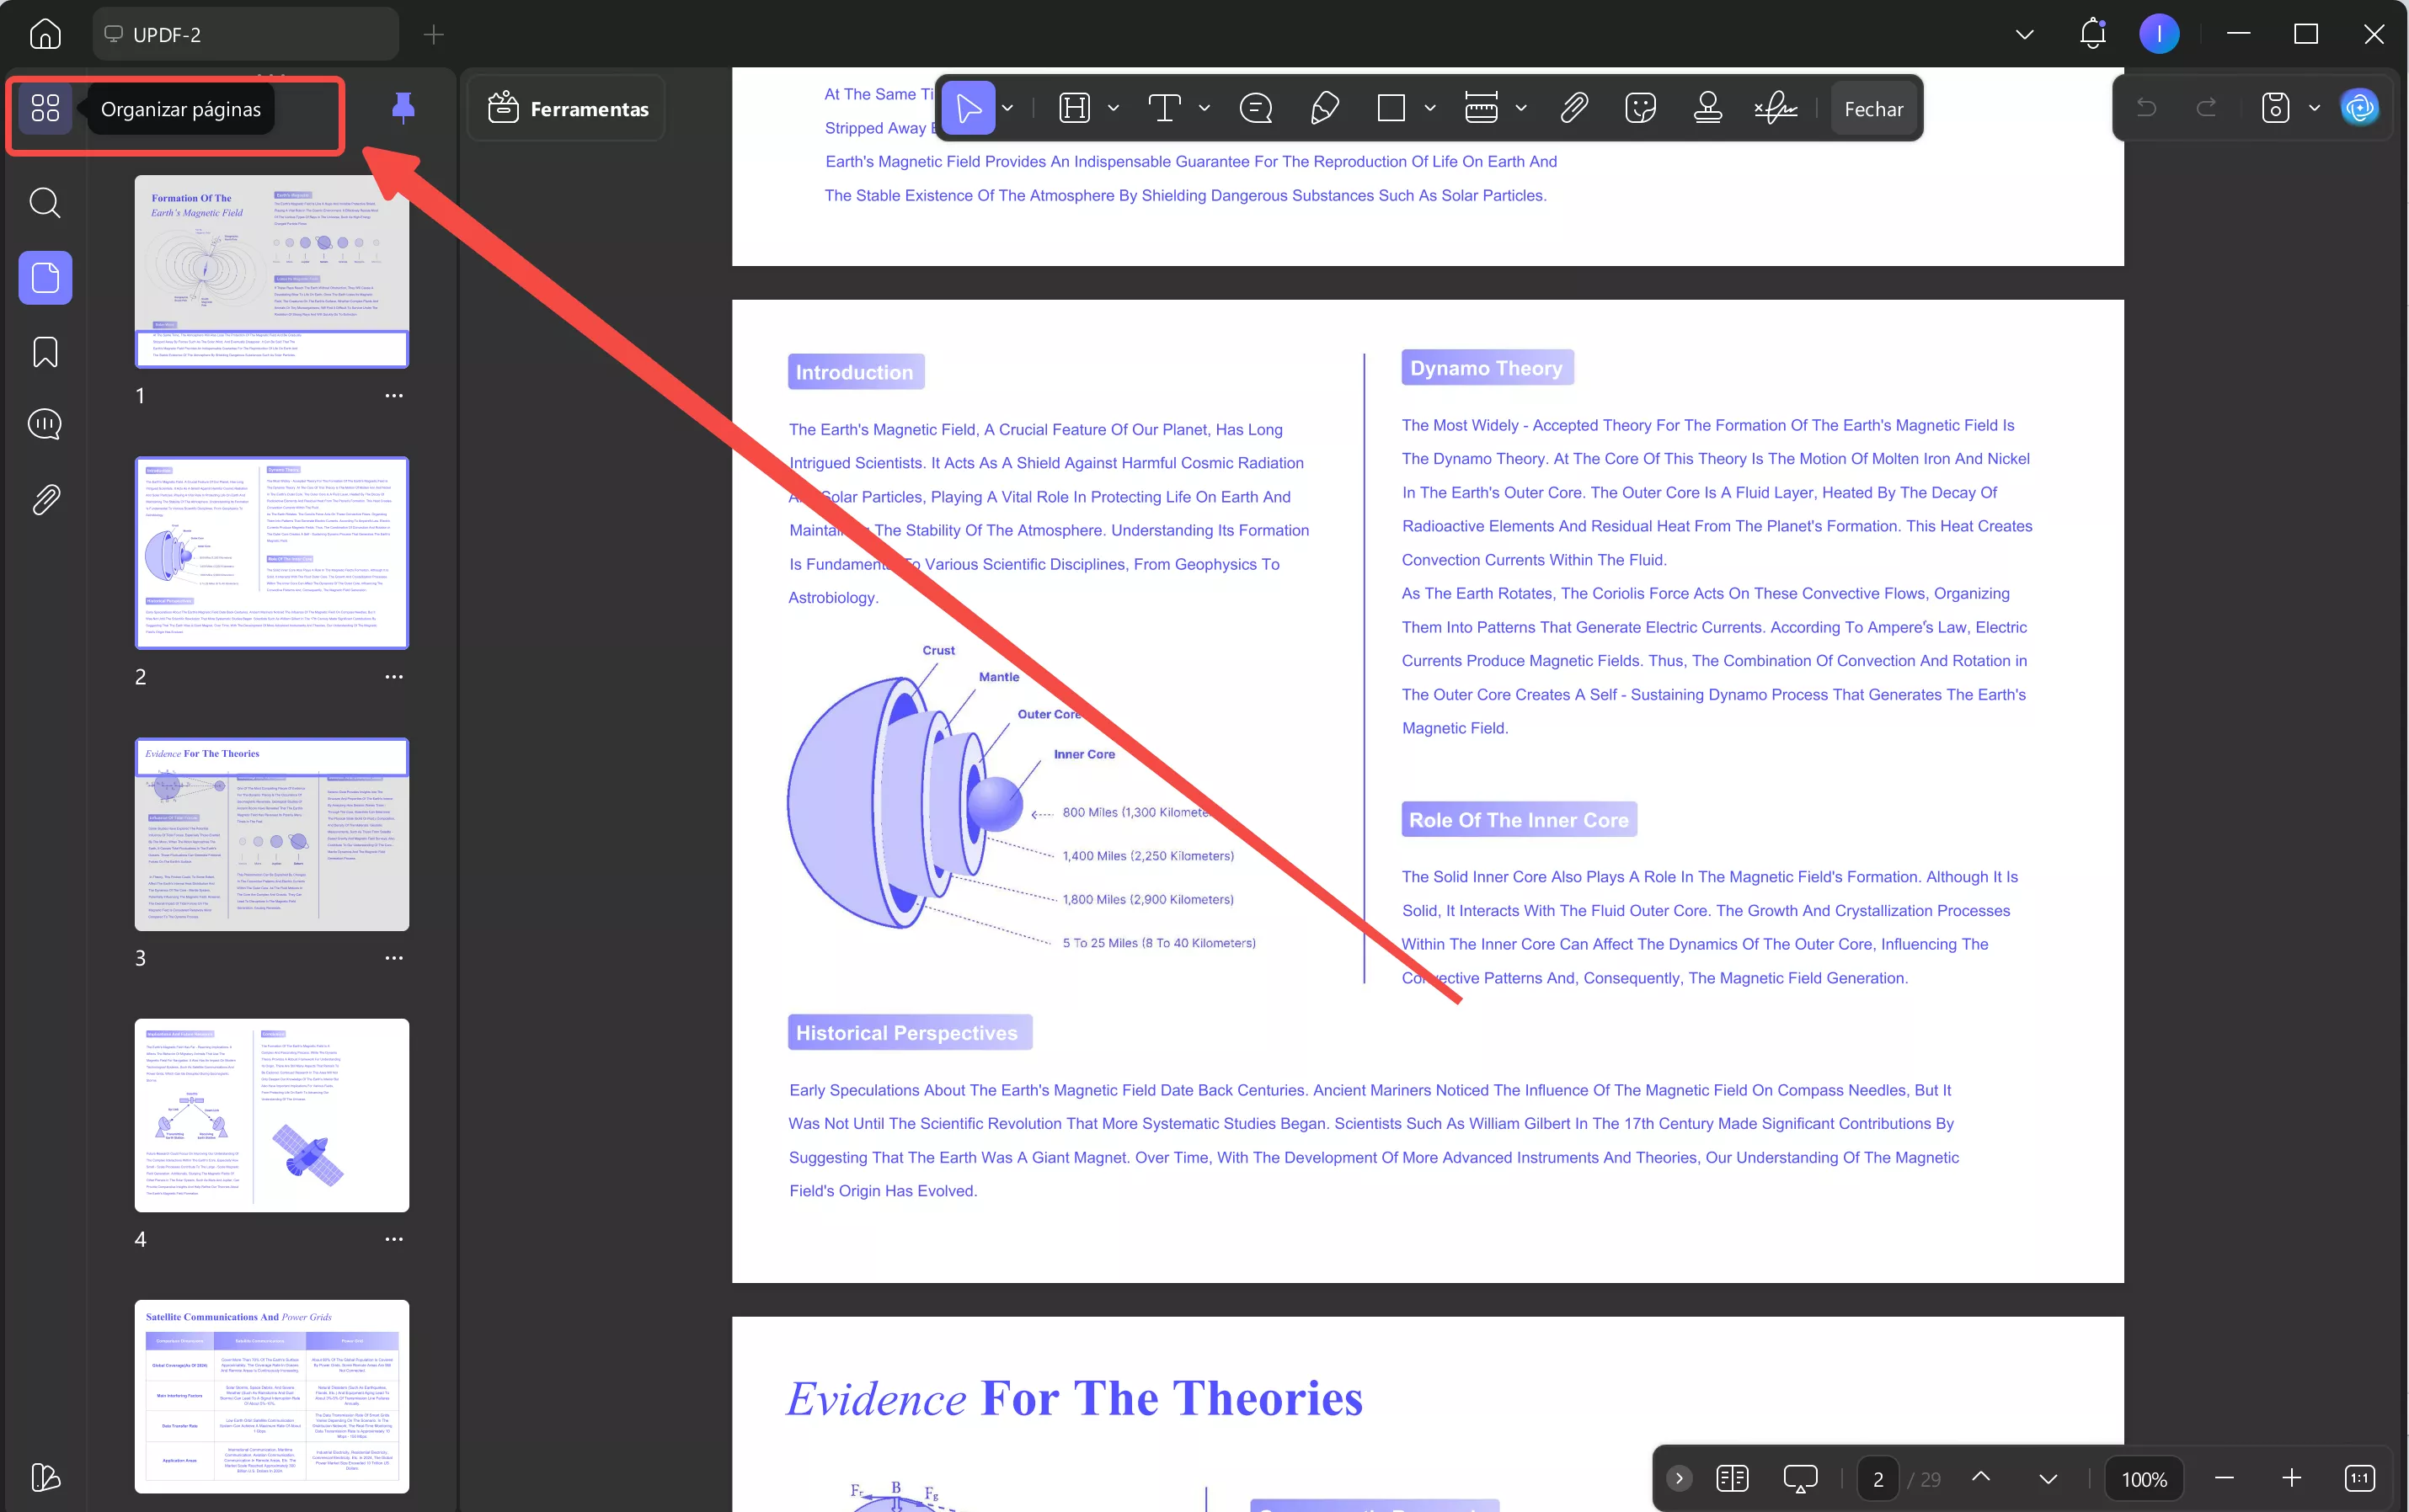
Task: Click the Organizar páginas grid icon
Action: (x=45, y=108)
